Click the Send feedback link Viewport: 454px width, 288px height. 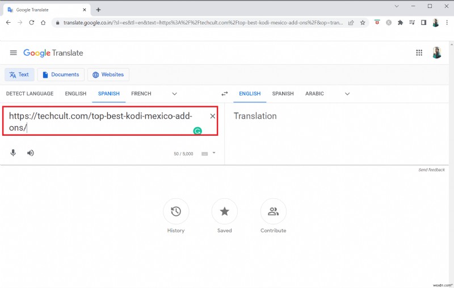click(x=431, y=170)
